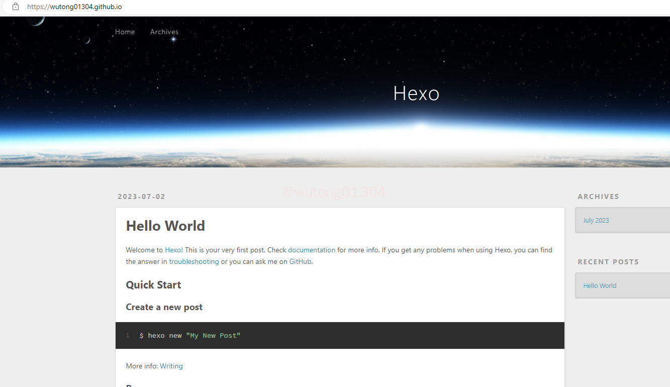
Task: Follow the 'Hexo!' link in the welcome text
Action: point(174,250)
